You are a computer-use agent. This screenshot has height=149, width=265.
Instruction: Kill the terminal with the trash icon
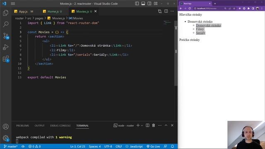click(154, 125)
